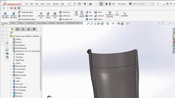Viewport: 175px width, 98px height.
Task: Expand the manager tabs chevron
Action: [40, 29]
